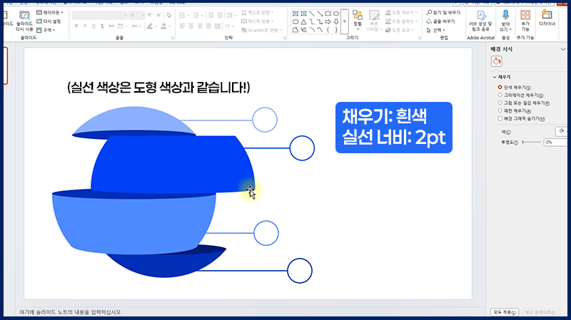Viewport: 571px width, 320px height.
Task: Open the Layout (레이아웃) dropdown
Action: (x=49, y=13)
